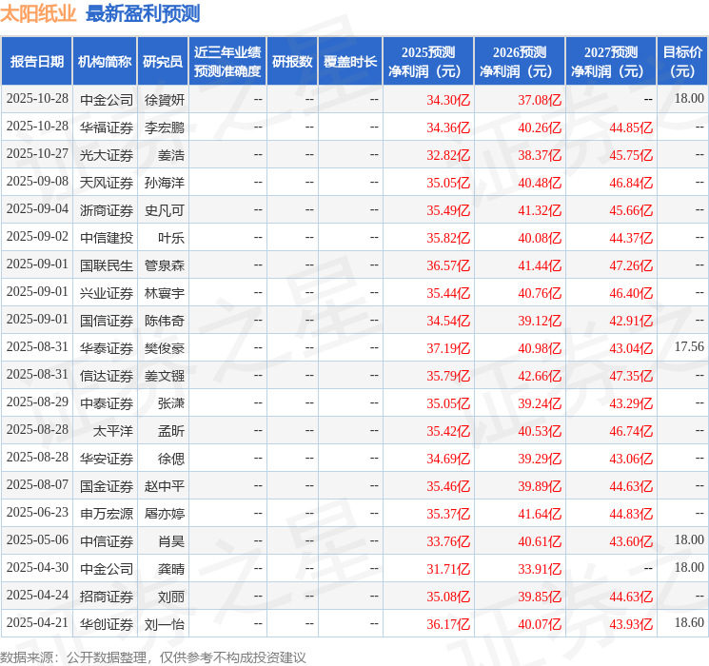
Task: Select researcher 刘一怡 in last row
Action: coord(164,624)
